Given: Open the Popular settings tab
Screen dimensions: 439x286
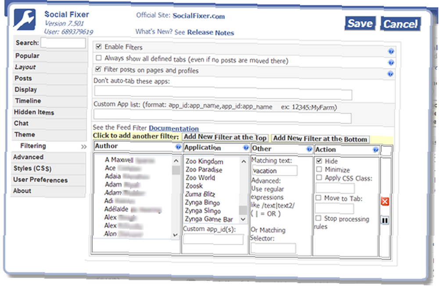Looking at the screenshot, I should click(50, 56).
